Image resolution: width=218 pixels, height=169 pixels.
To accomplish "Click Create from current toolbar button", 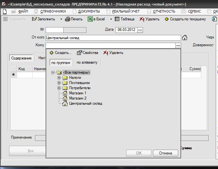I will (167, 19).
